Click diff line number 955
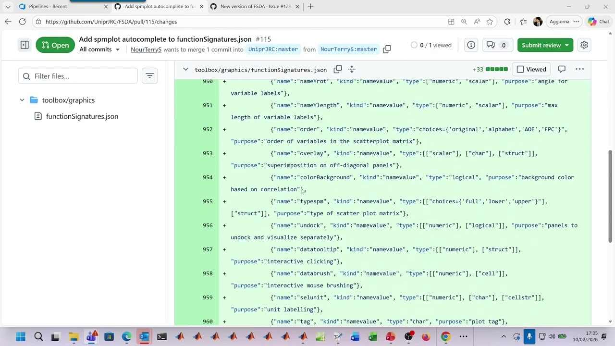Image resolution: width=615 pixels, height=346 pixels. click(x=208, y=201)
